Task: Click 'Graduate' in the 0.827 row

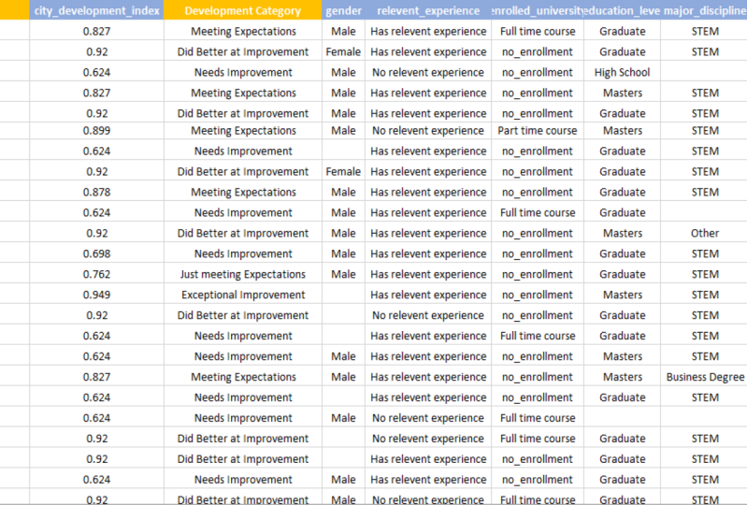Action: pos(622,32)
